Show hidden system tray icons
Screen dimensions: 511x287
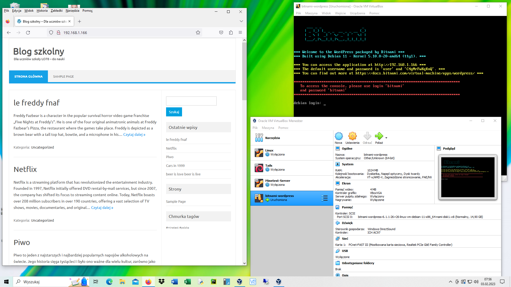tap(450, 282)
